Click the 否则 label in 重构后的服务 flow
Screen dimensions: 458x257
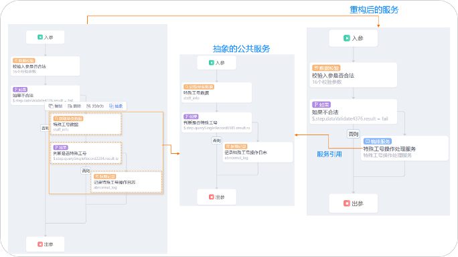click(x=353, y=134)
